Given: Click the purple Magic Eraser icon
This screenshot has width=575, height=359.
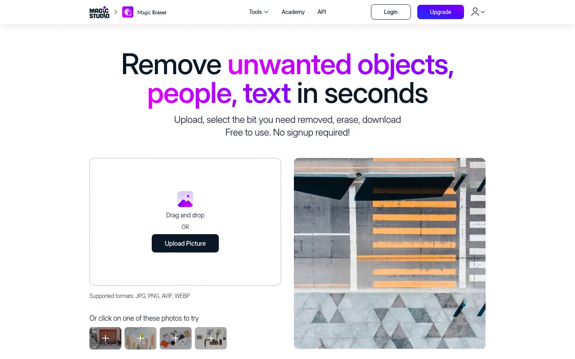Looking at the screenshot, I should tap(128, 12).
